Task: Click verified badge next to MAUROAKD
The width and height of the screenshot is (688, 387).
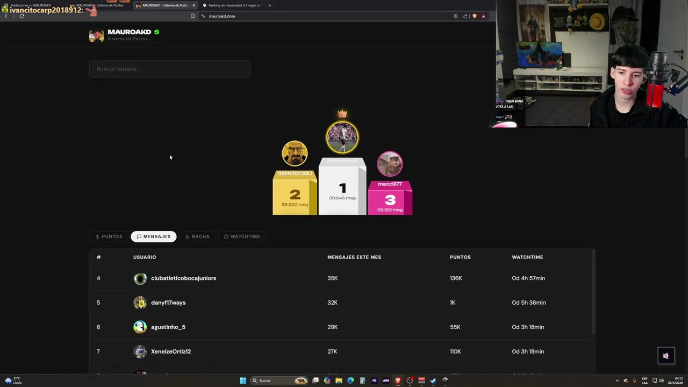Action: click(x=156, y=32)
